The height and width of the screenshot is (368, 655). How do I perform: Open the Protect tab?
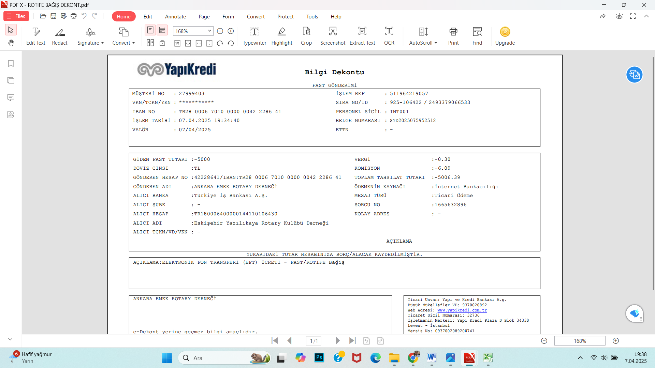pos(285,16)
